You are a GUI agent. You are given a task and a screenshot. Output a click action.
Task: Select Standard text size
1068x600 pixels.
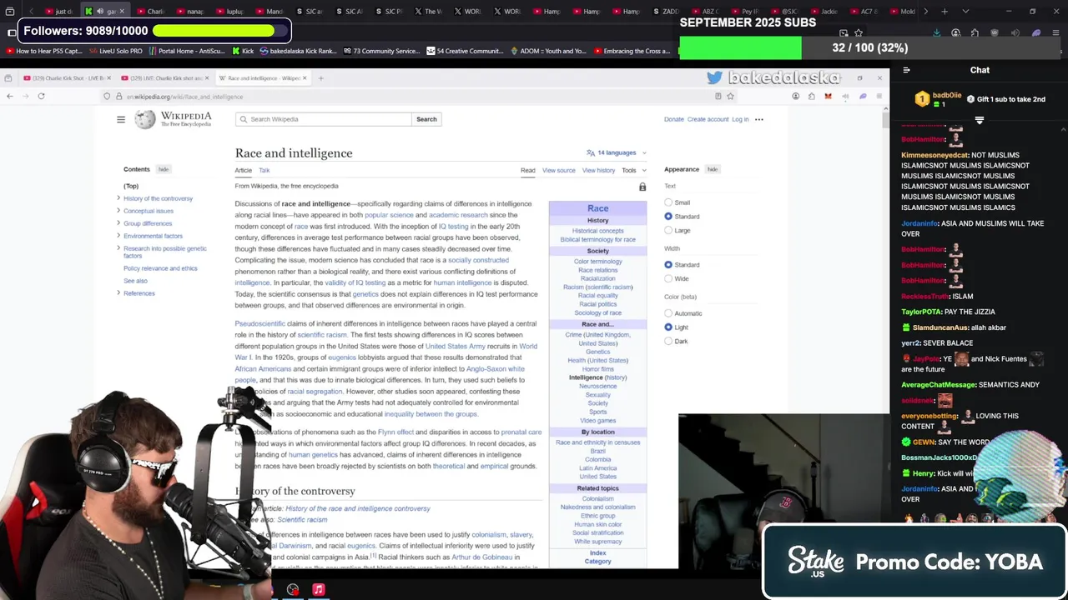pyautogui.click(x=668, y=217)
